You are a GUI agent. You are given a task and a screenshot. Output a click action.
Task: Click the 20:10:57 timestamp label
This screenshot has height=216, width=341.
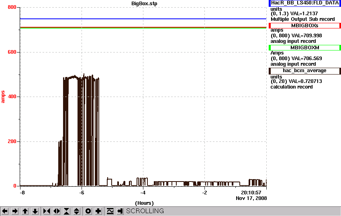point(251,193)
